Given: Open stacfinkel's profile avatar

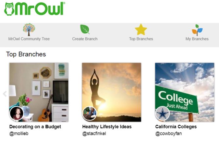Looking at the screenshot, I should coord(89,113).
